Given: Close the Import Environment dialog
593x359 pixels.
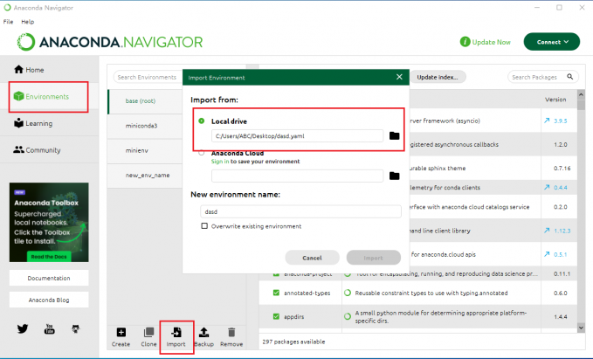Looking at the screenshot, I should (399, 77).
